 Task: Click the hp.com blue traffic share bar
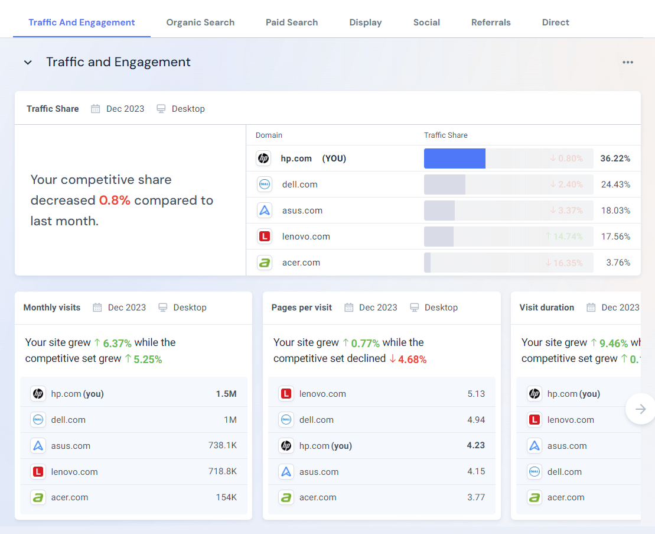(x=455, y=158)
